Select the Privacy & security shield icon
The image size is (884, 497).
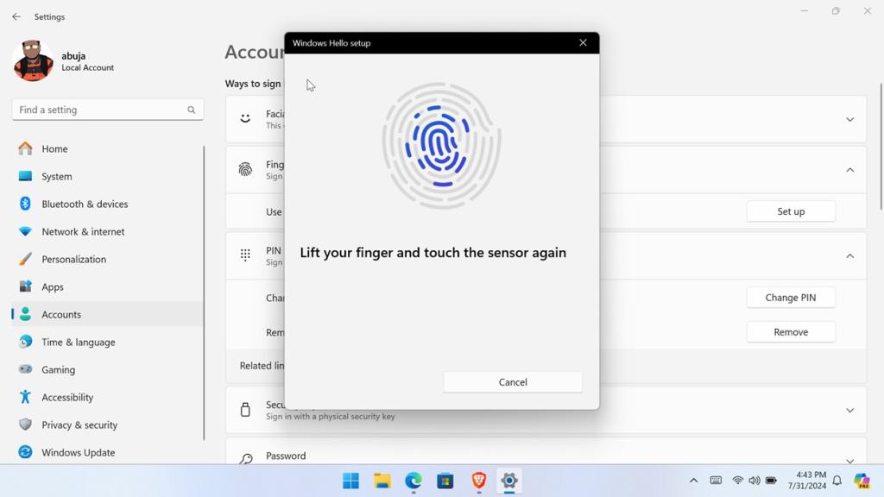click(x=26, y=425)
